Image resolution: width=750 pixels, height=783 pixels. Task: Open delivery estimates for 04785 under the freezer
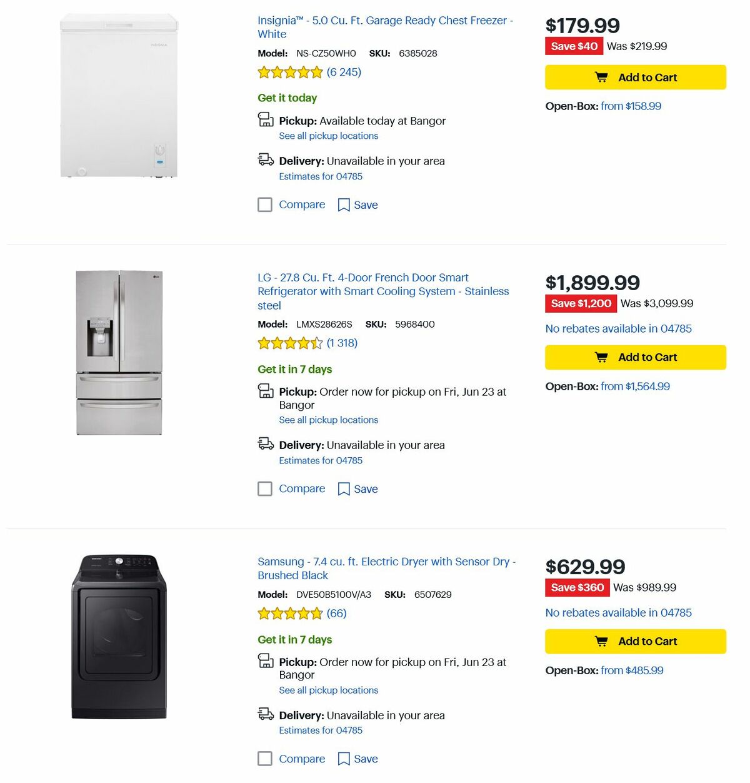pos(321,176)
